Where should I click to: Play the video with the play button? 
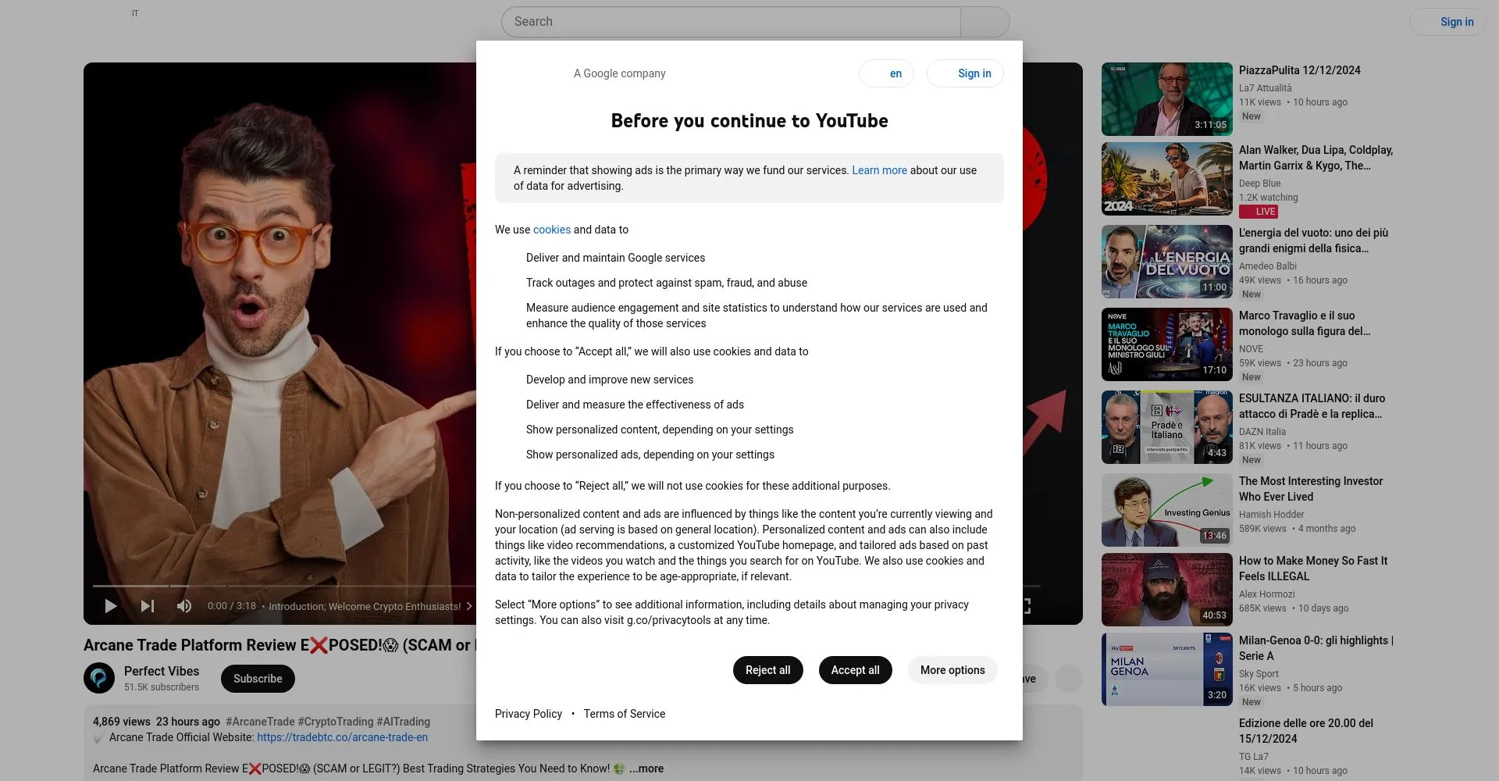pyautogui.click(x=111, y=606)
